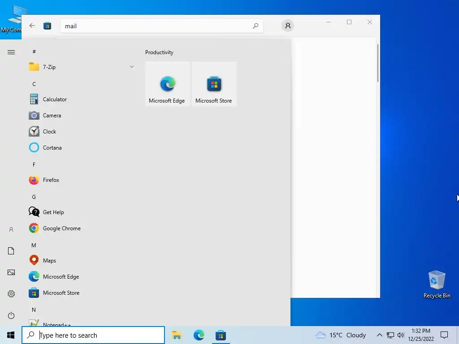Open Microsoft Edge from the taskbar
Viewport: 459px width, 344px height.
(x=199, y=335)
